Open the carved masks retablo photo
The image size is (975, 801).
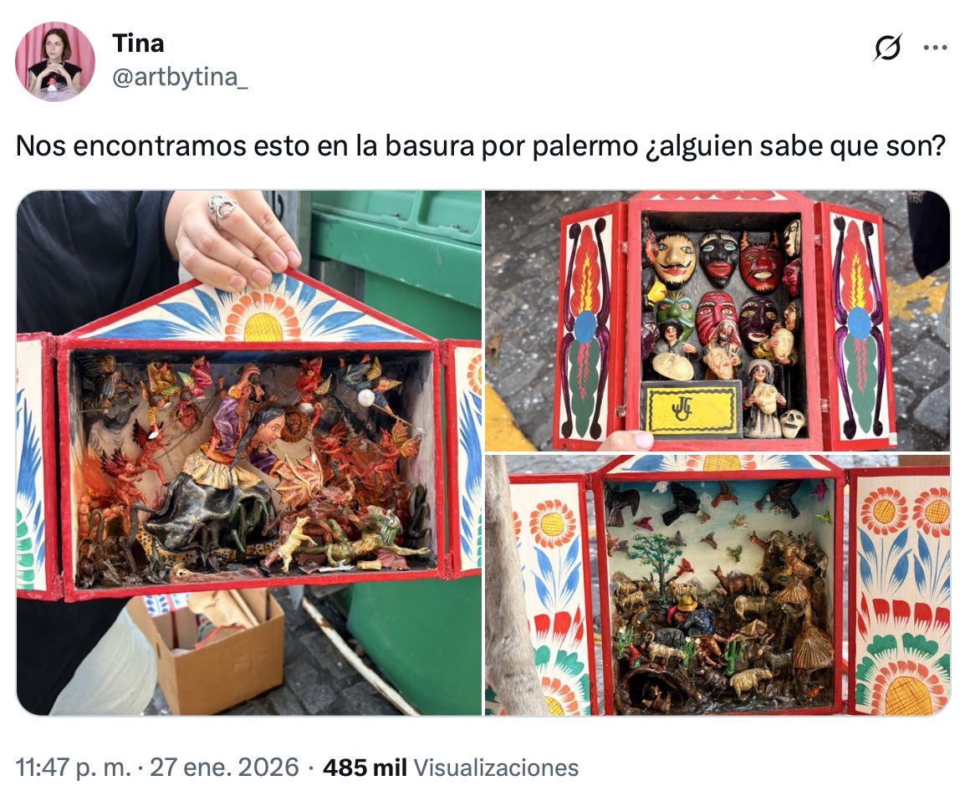click(x=717, y=320)
